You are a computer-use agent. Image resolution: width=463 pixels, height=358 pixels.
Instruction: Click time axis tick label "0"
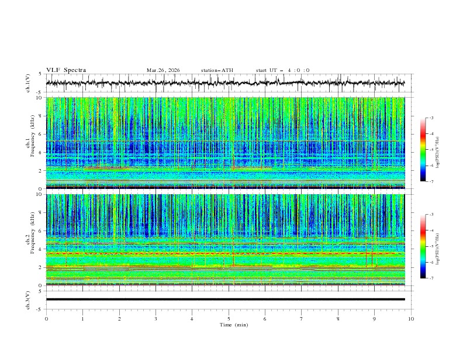tap(46, 319)
